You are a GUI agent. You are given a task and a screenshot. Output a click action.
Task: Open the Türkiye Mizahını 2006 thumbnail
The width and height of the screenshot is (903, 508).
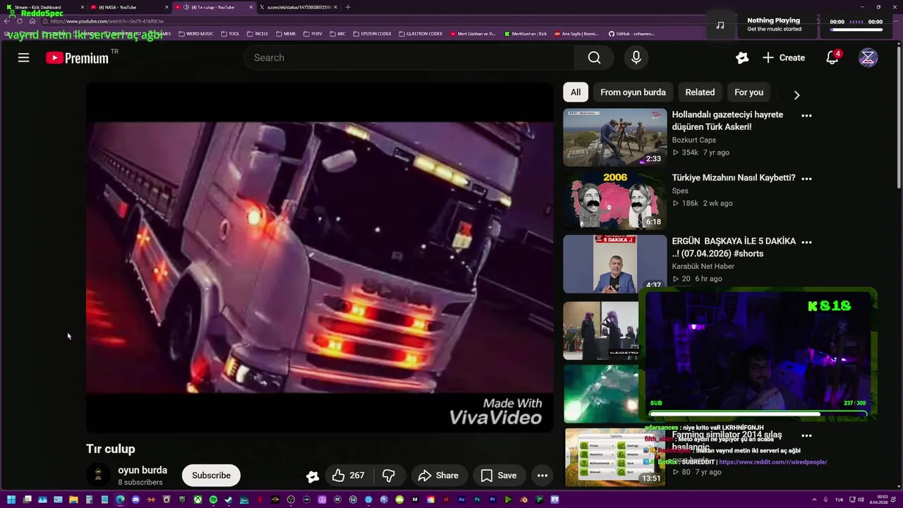tap(614, 200)
